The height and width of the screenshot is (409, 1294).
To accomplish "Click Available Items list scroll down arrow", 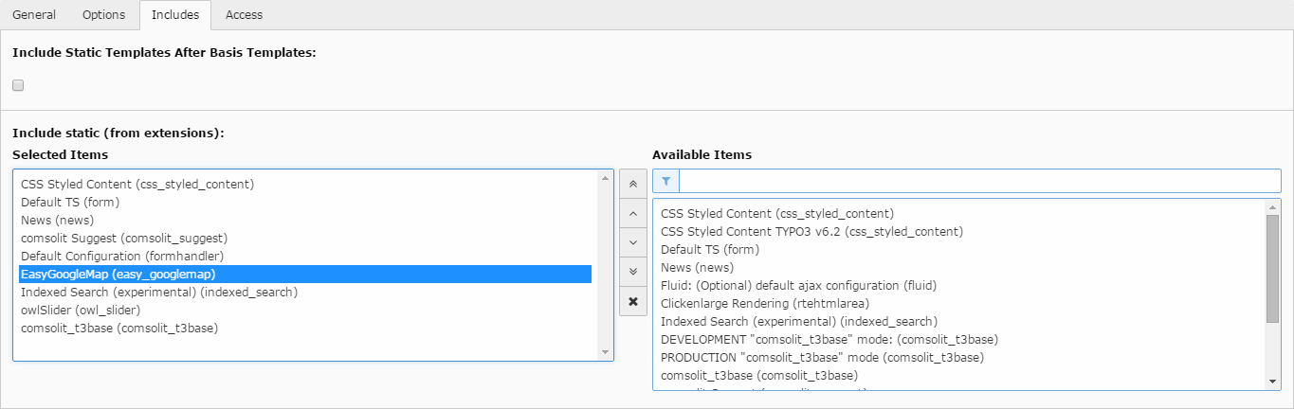I will pyautogui.click(x=1272, y=382).
